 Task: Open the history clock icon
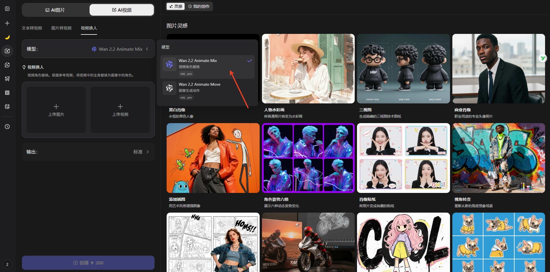click(x=8, y=127)
